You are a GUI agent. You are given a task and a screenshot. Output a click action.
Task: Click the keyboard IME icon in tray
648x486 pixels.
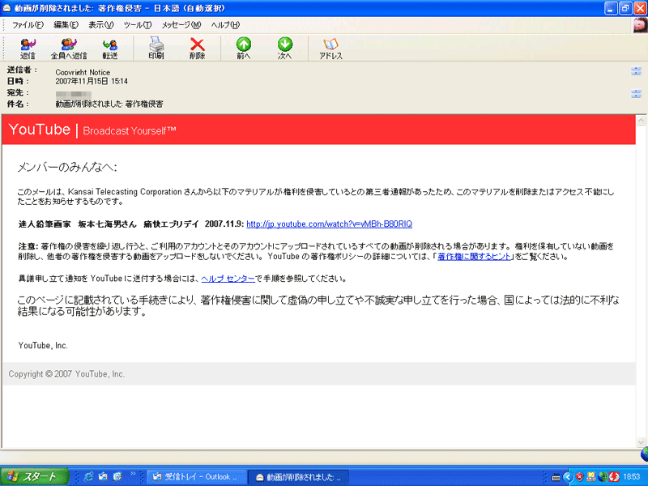(x=556, y=478)
